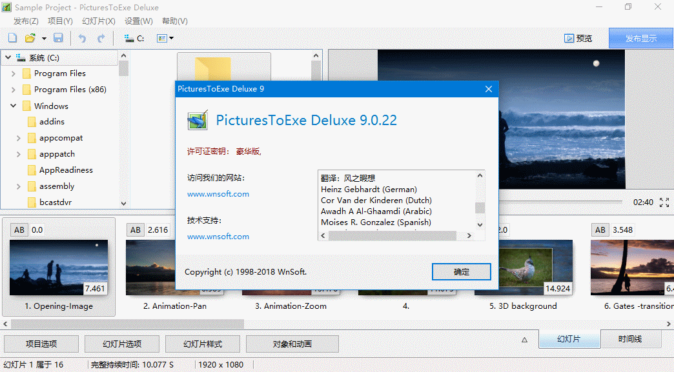674x372 pixels.
Task: Expand the Program Files (x86) folder
Action: point(14,90)
